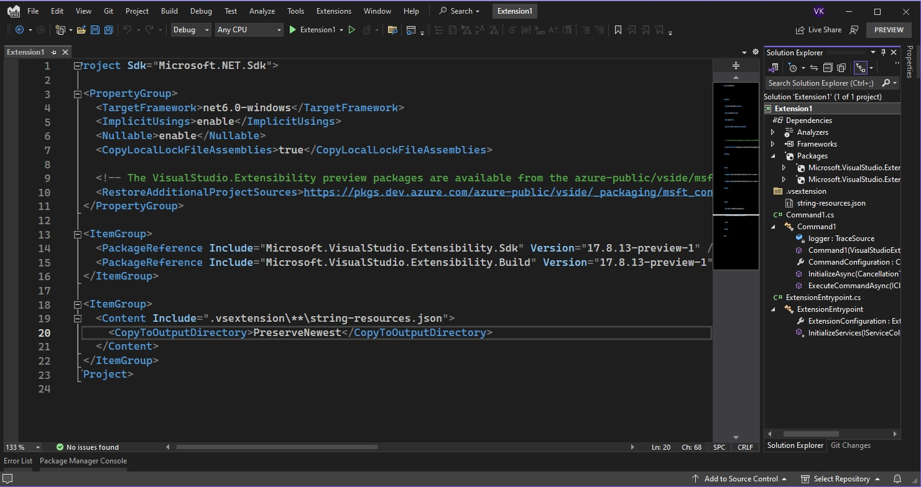Switch to the Git Changes tab
921x487 pixels.
pos(850,445)
